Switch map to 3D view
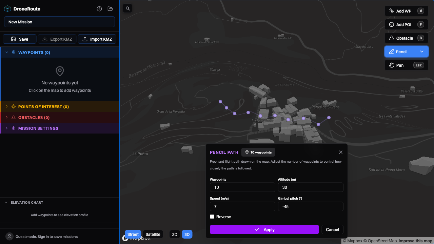 (187, 235)
